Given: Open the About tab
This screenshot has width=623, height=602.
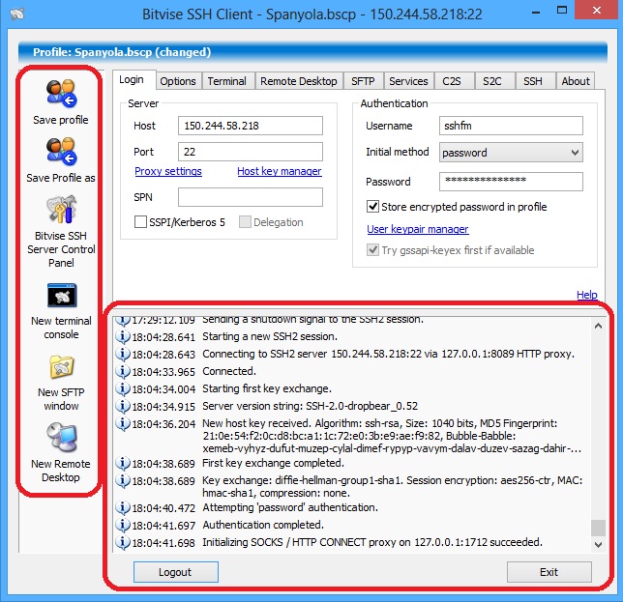Looking at the screenshot, I should click(576, 81).
